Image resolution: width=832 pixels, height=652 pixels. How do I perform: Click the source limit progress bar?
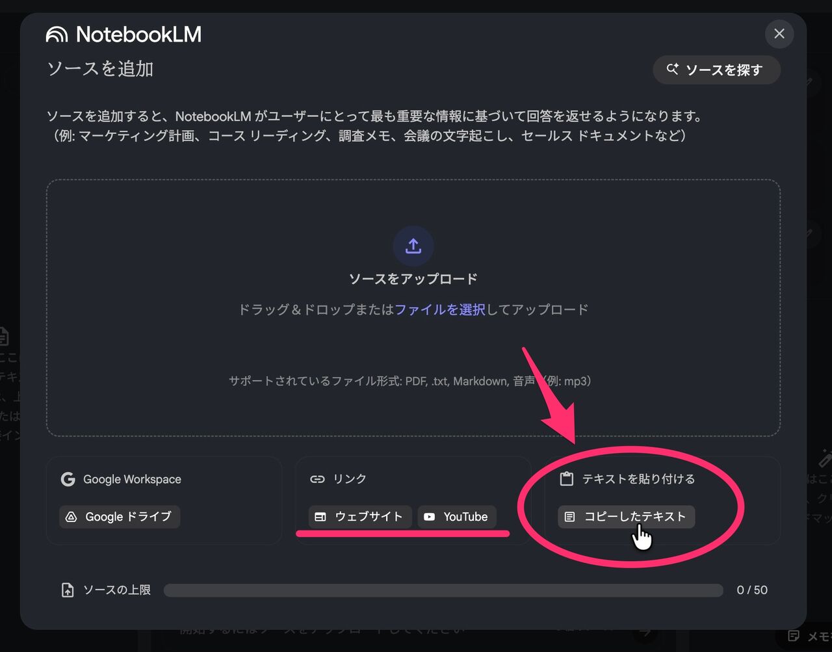pos(443,590)
